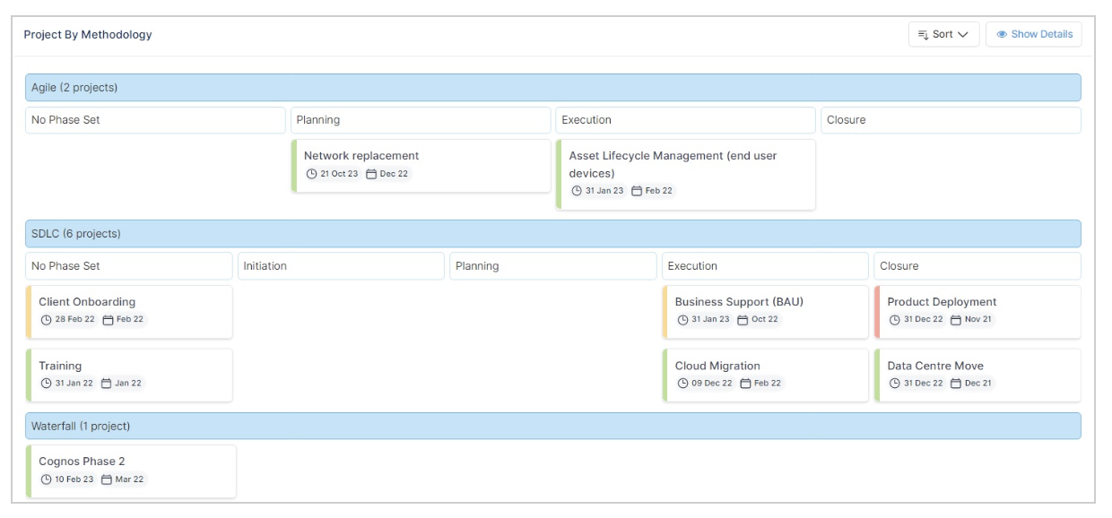Click the calendar icon on Product Deployment card

point(956,320)
